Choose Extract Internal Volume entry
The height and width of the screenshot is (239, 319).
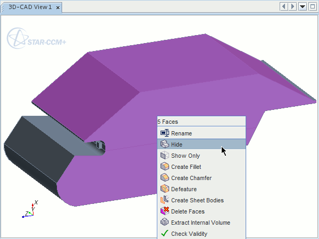(202, 223)
